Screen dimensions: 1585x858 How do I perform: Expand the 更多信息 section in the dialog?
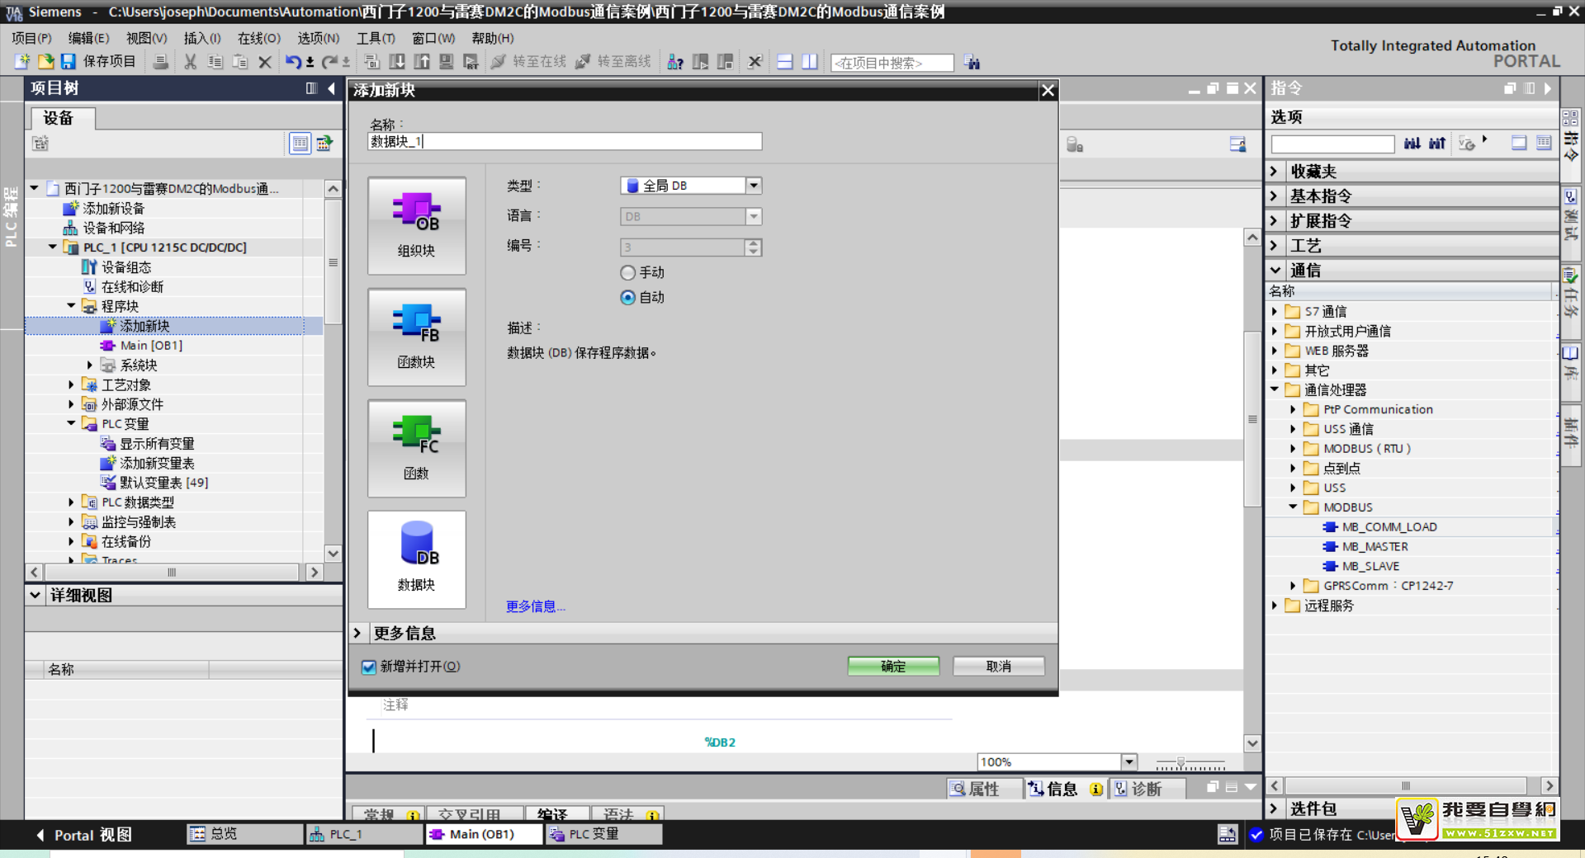click(357, 633)
